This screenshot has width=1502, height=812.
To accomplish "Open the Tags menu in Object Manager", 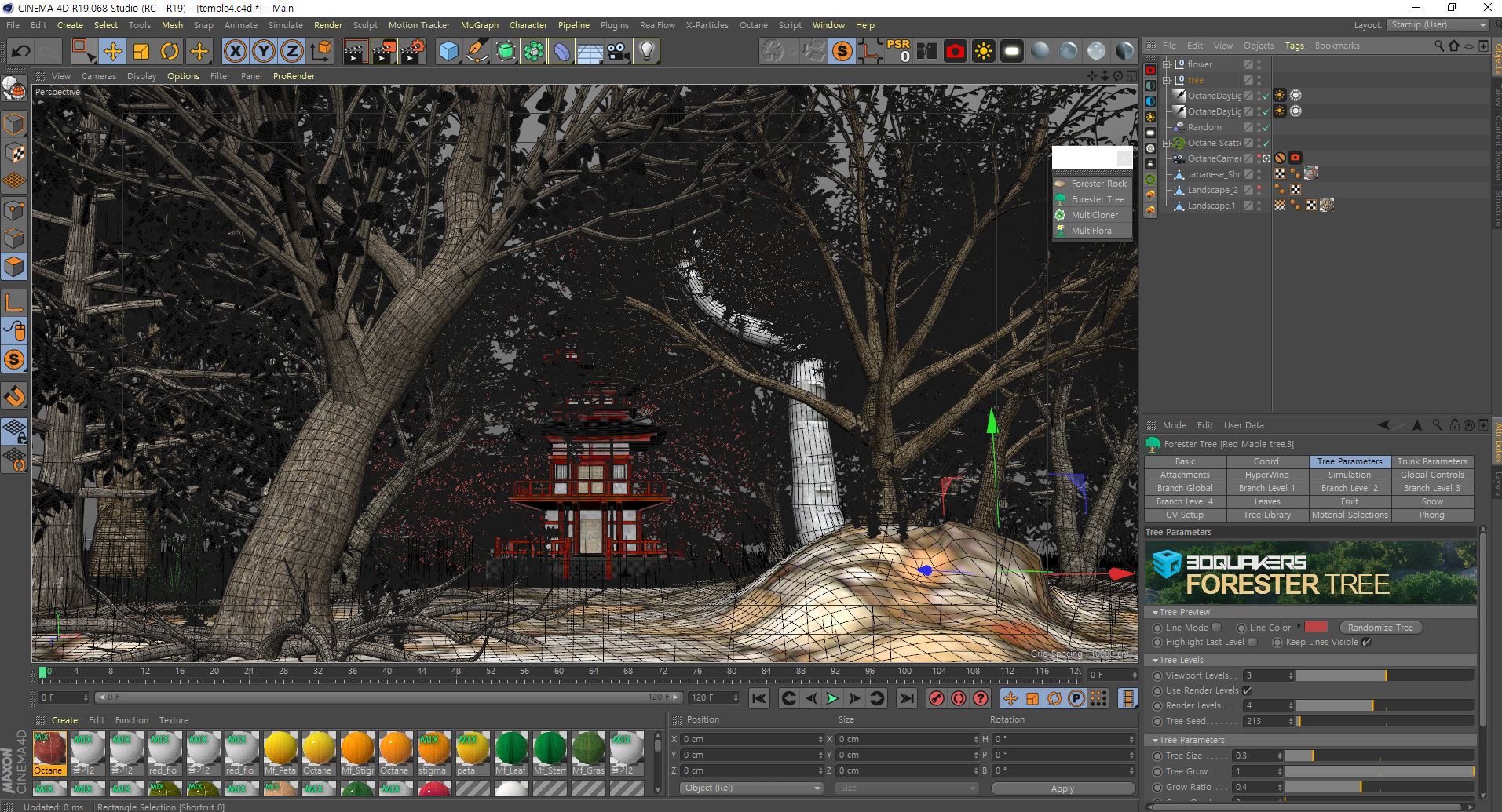I will (1294, 46).
